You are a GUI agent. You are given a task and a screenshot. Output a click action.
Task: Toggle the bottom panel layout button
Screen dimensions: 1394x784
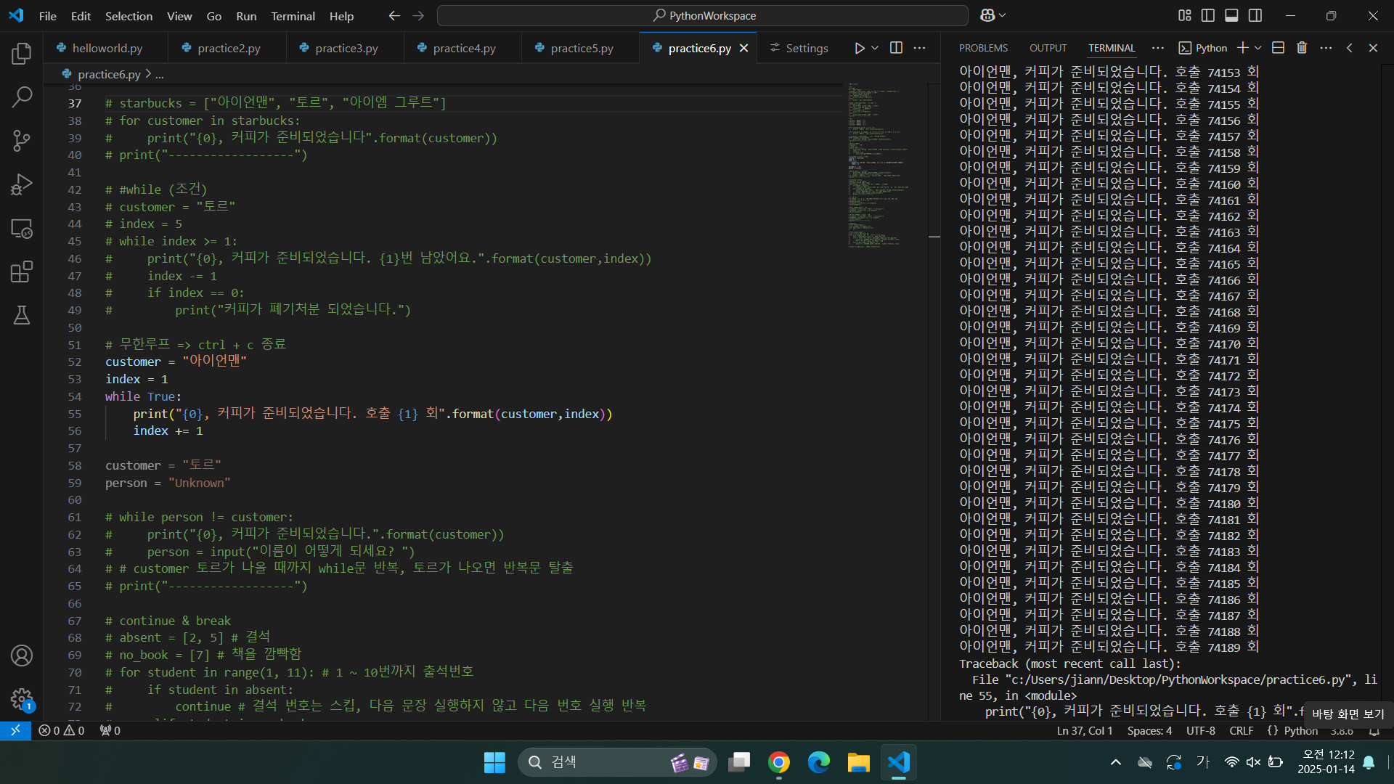(x=1231, y=15)
